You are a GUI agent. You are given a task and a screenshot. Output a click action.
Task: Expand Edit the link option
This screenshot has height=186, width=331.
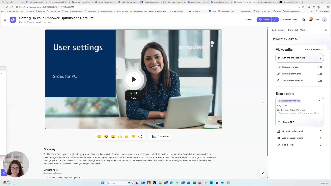pos(299,145)
